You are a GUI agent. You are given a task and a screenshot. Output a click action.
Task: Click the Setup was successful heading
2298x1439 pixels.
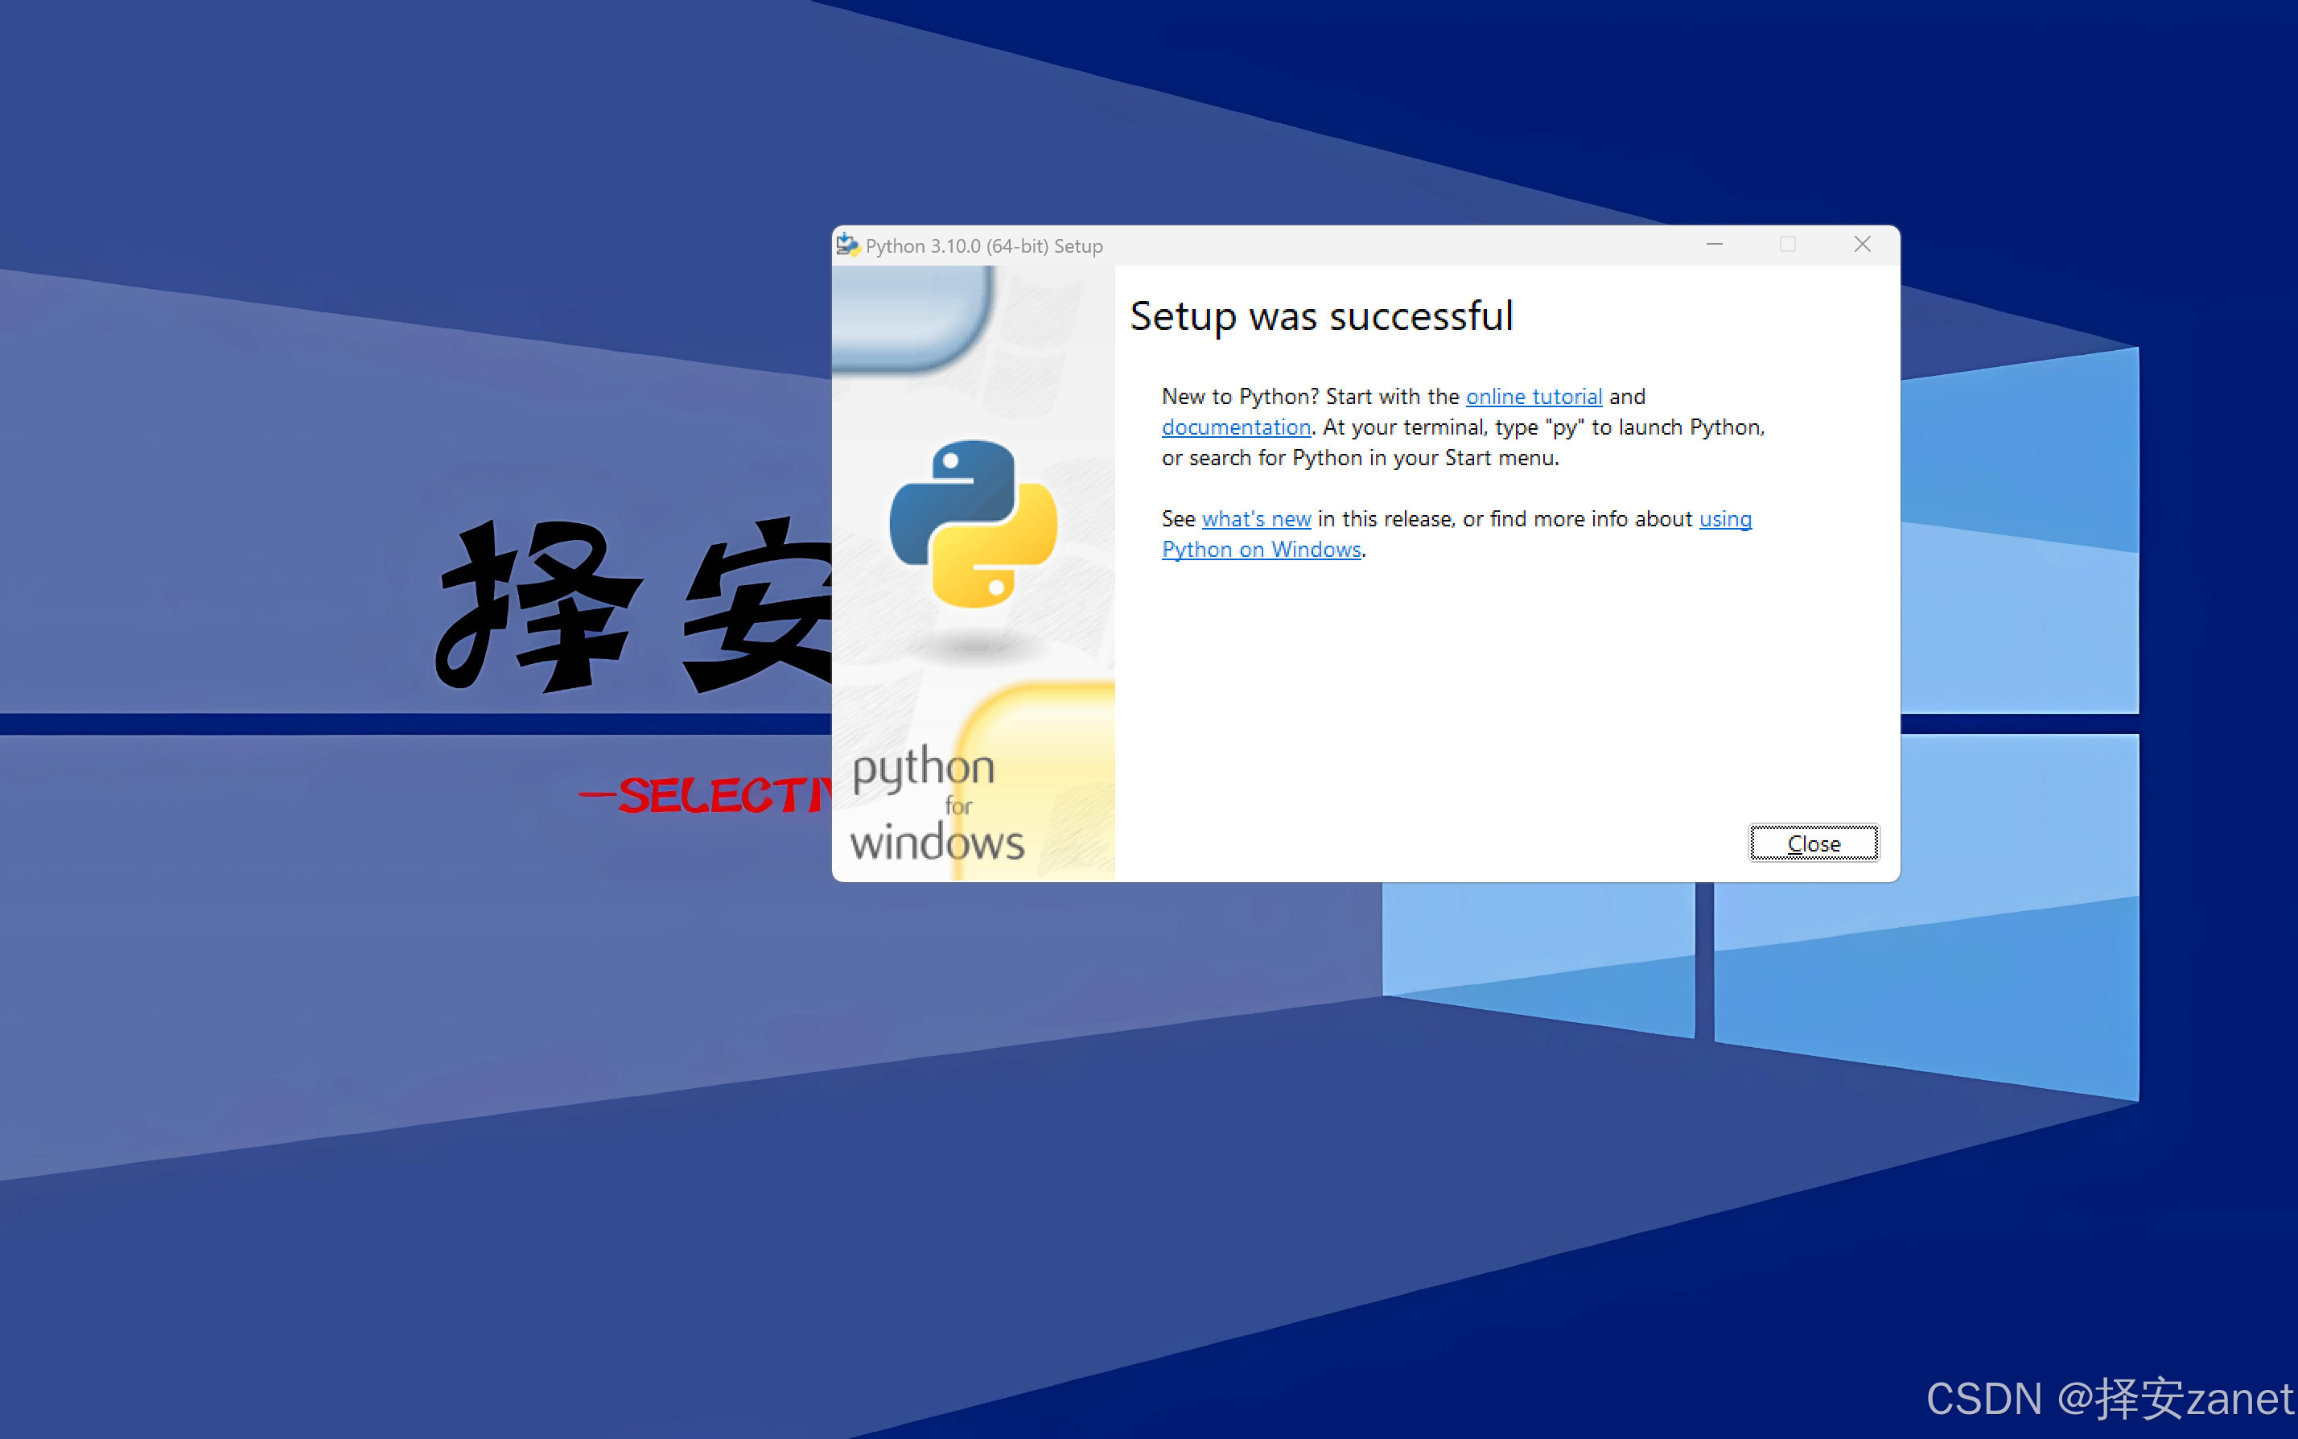1320,317
